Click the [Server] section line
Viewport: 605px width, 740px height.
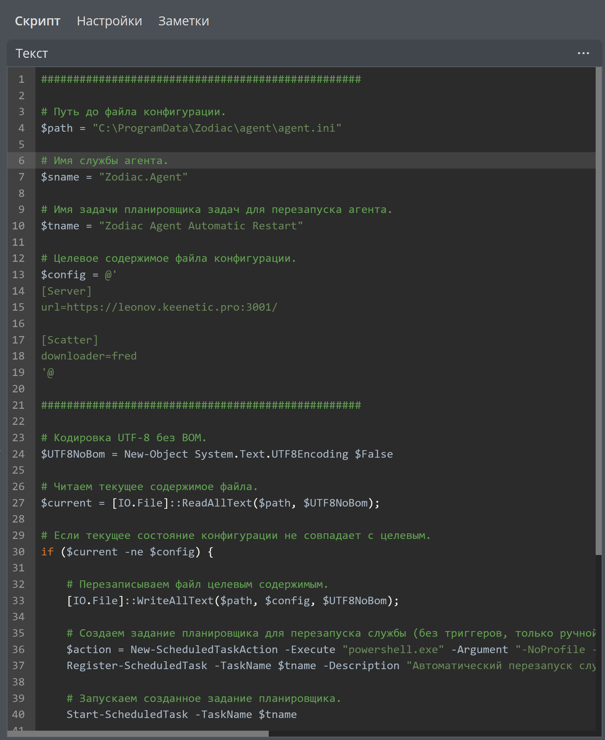tap(66, 291)
